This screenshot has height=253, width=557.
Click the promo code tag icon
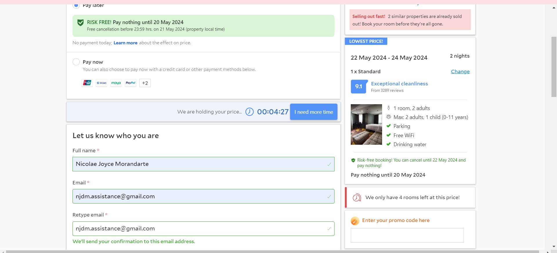point(355,221)
